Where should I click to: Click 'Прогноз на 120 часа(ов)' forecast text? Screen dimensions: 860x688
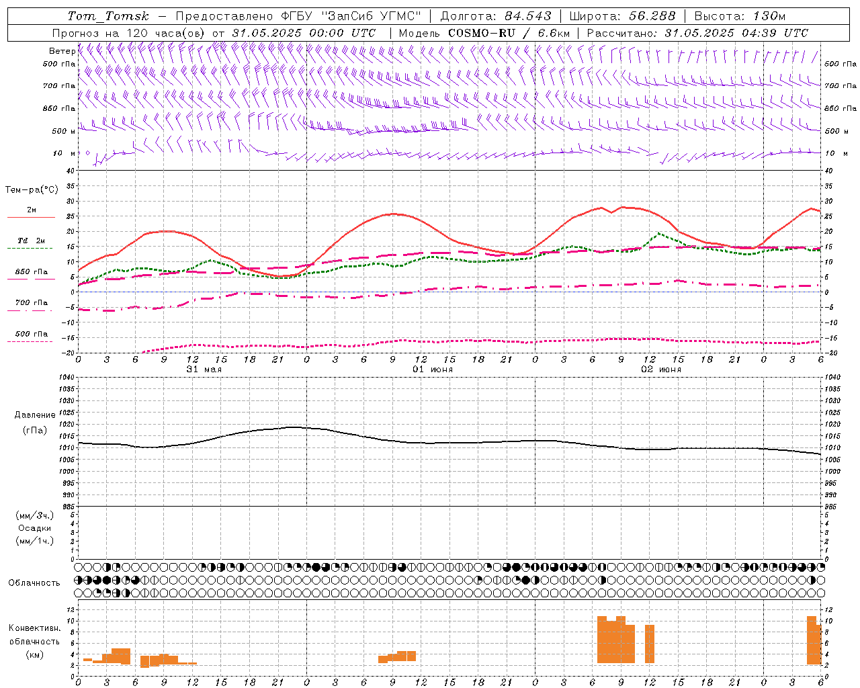130,33
